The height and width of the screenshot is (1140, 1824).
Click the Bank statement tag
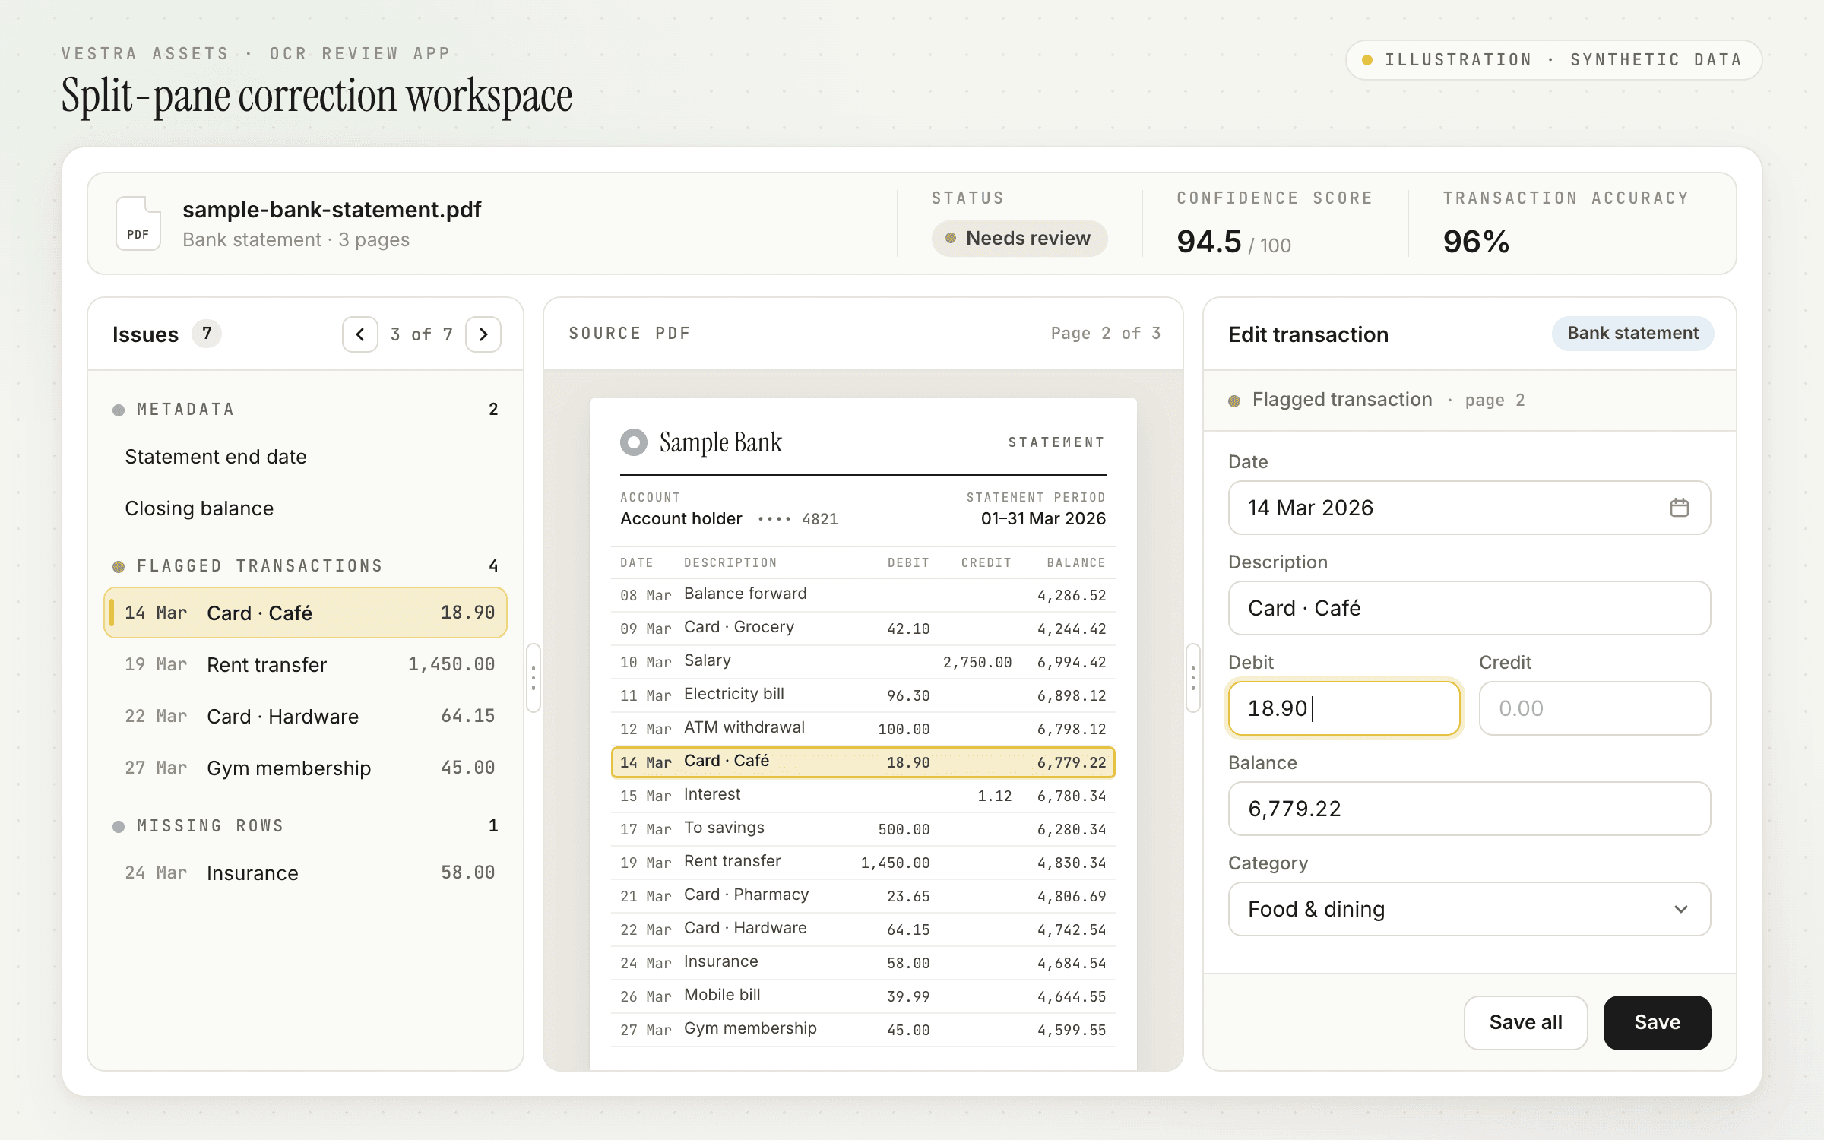pyautogui.click(x=1632, y=334)
